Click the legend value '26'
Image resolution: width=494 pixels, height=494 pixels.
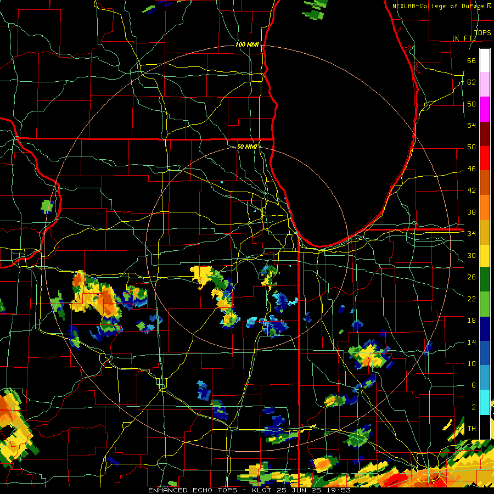click(x=471, y=277)
